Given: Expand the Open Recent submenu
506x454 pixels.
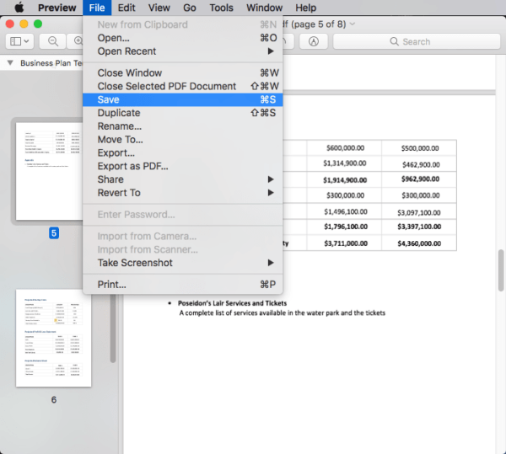Looking at the screenshot, I should [x=183, y=51].
